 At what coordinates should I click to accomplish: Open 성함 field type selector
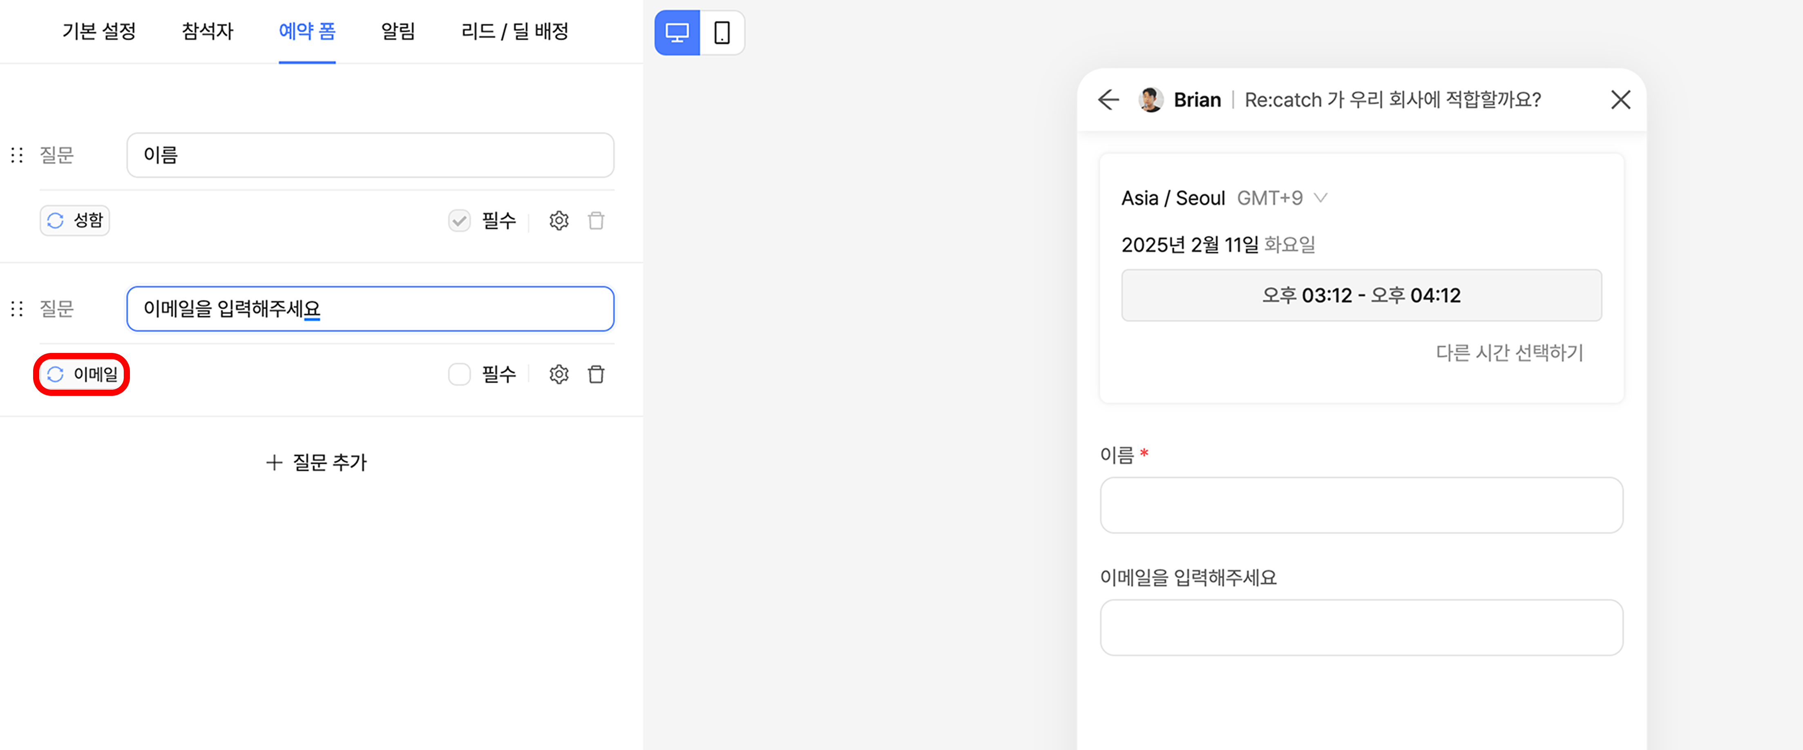point(75,221)
